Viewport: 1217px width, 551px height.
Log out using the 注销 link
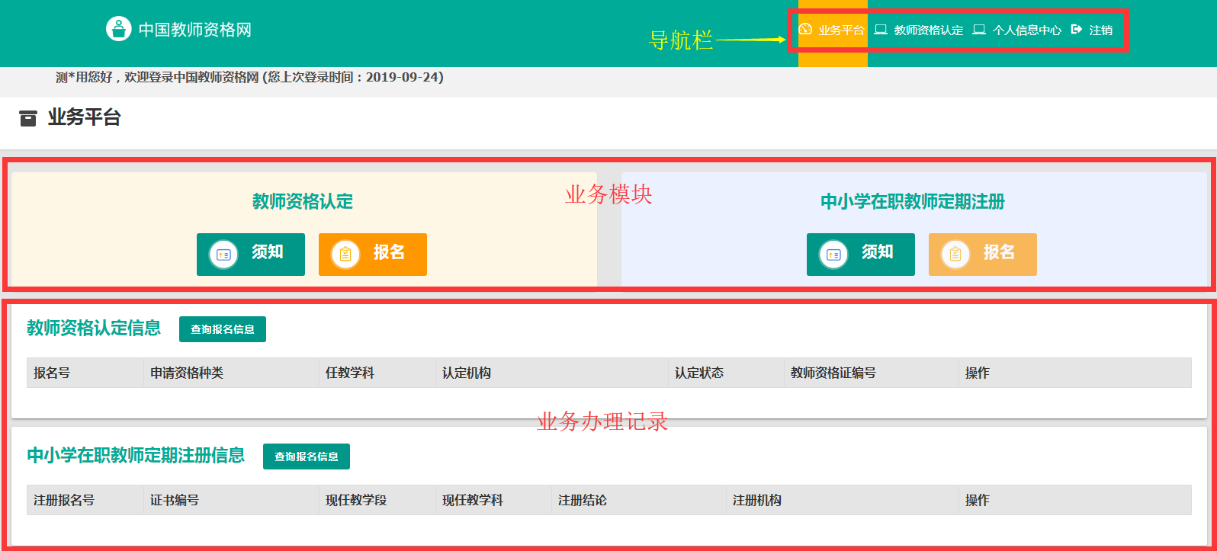pos(1100,30)
